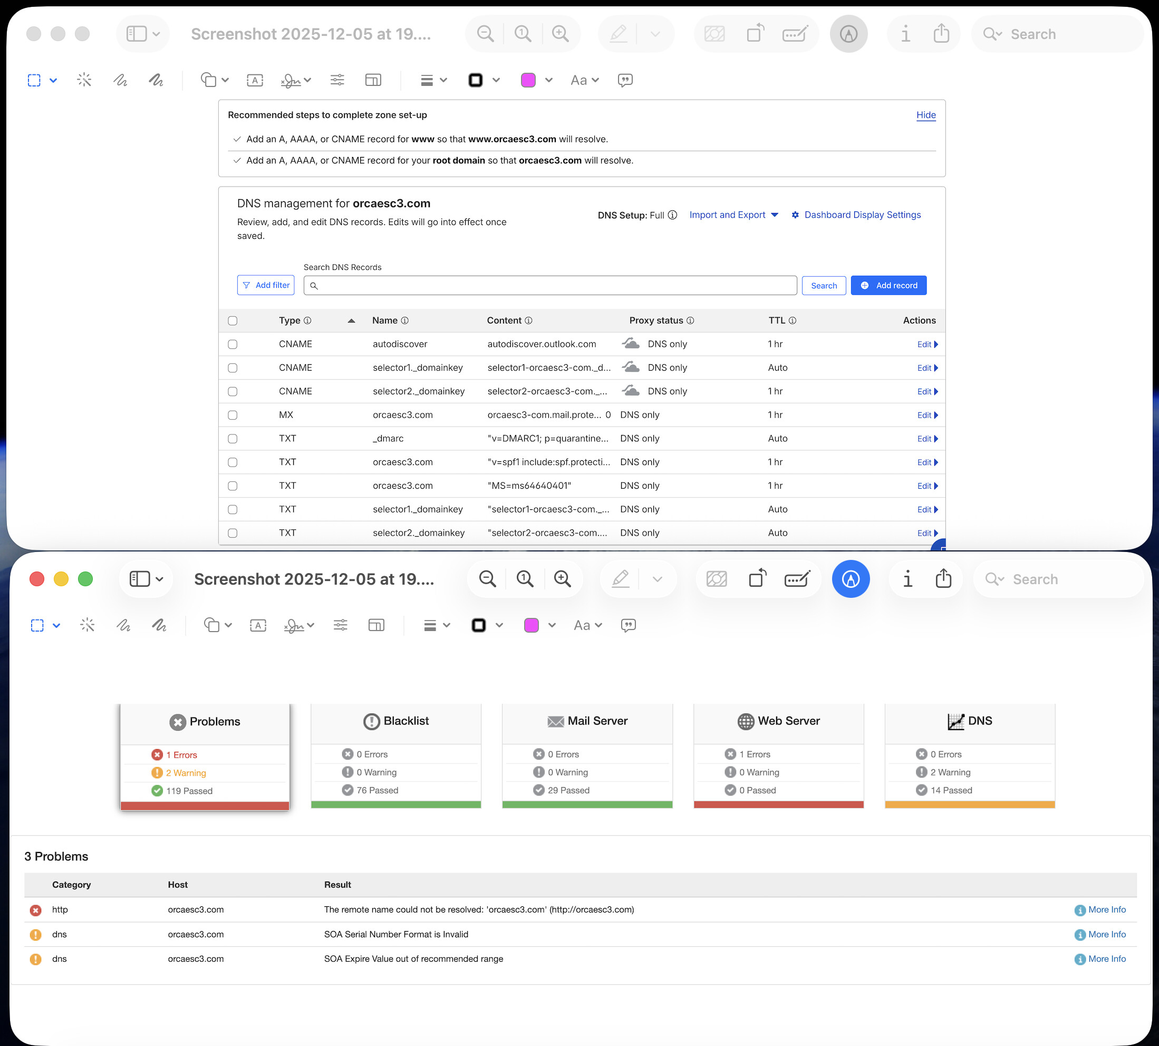Toggle the select-all checkbox in DNS table header
The width and height of the screenshot is (1159, 1046).
click(233, 321)
